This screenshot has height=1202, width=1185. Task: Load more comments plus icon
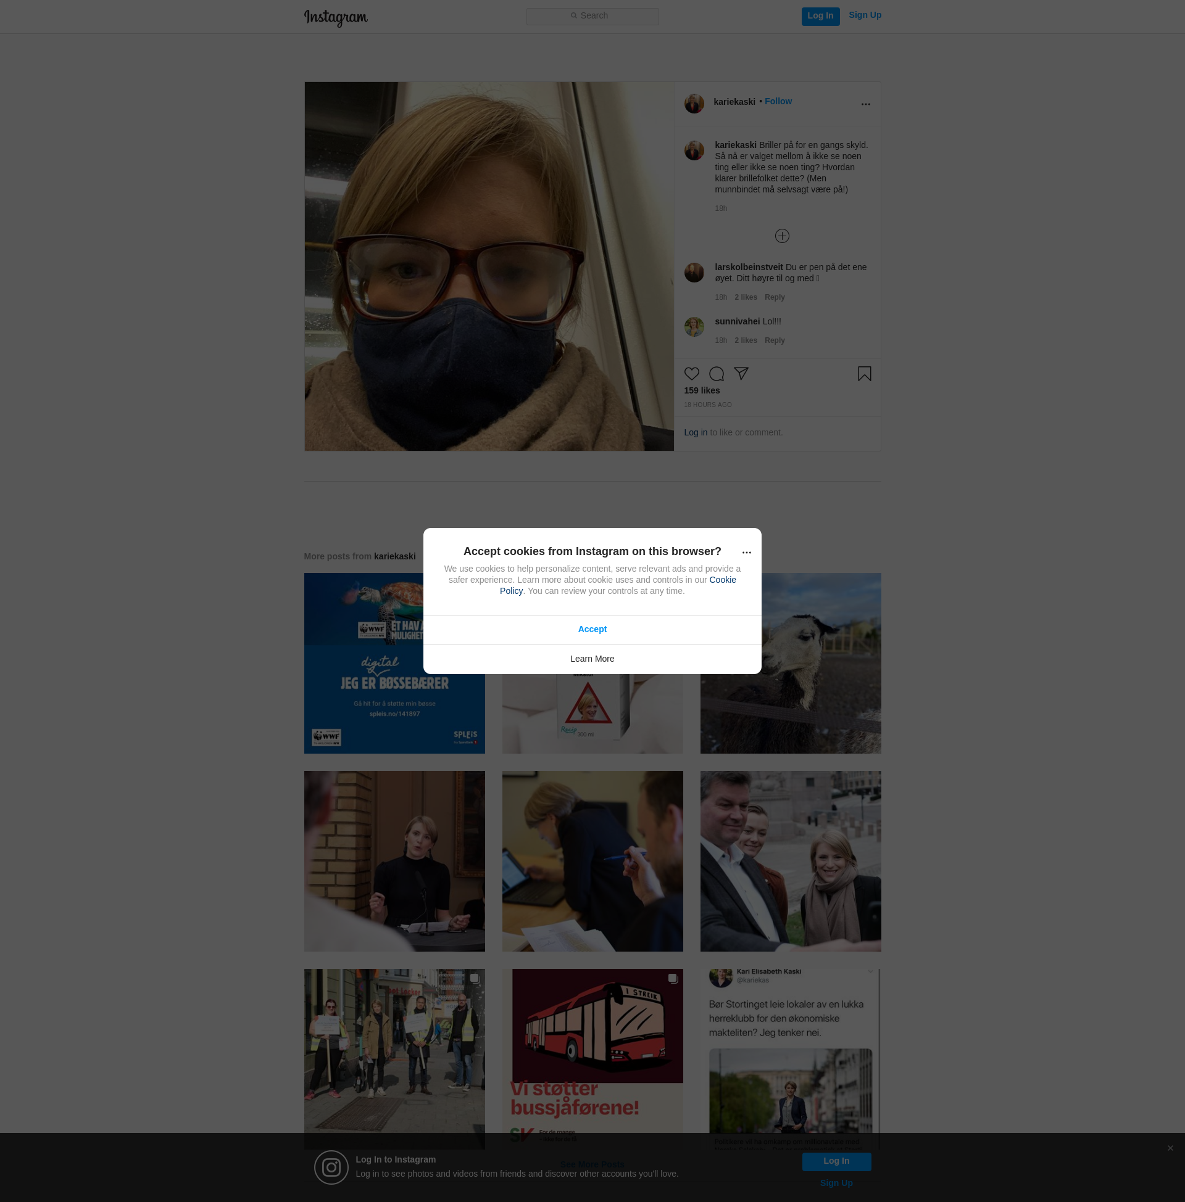(x=782, y=236)
